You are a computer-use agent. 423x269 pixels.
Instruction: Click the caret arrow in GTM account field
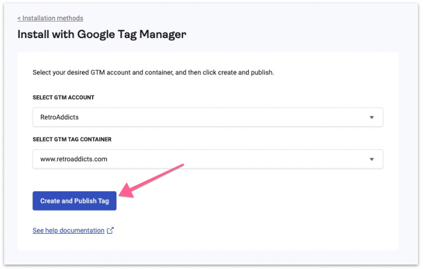(371, 117)
